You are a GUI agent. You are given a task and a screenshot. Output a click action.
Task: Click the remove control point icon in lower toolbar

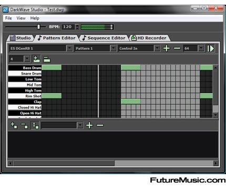pos(24,125)
